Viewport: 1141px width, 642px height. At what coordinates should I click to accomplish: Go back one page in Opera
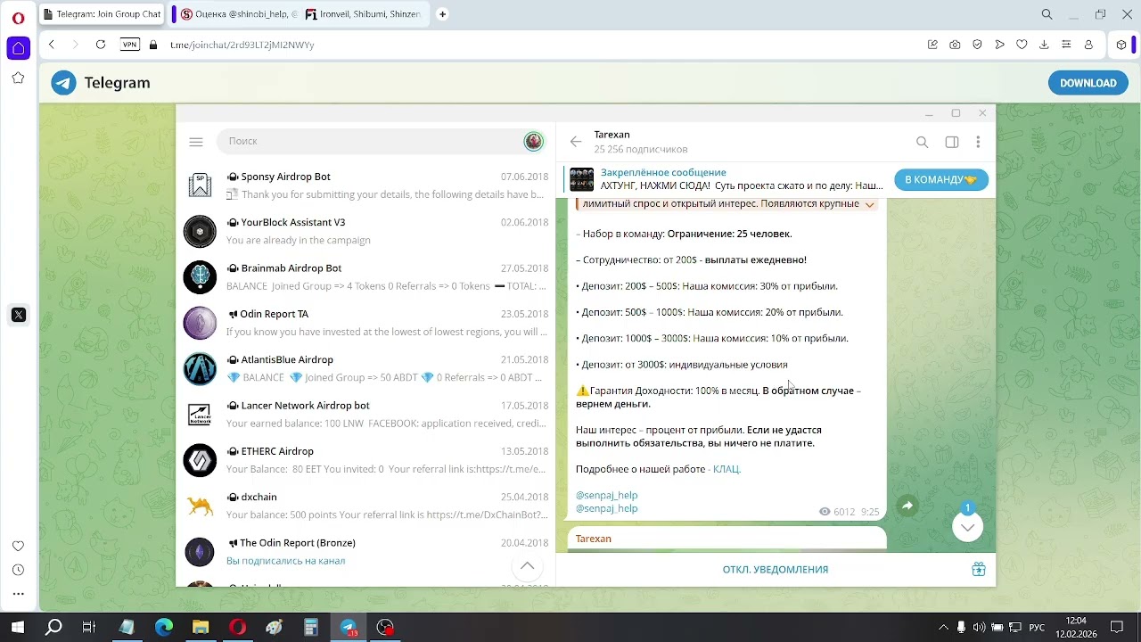[x=52, y=45]
